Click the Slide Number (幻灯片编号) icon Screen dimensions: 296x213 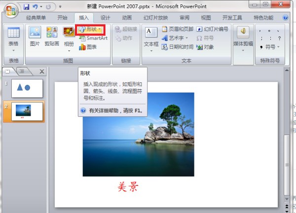(x=213, y=29)
